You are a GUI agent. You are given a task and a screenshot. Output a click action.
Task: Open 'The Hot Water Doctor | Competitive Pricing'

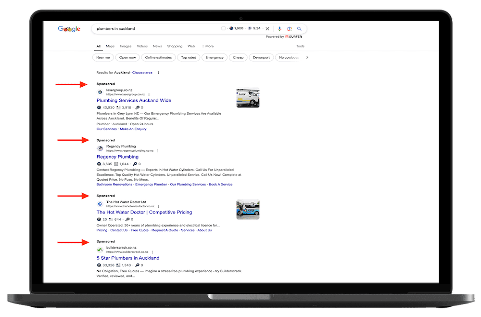144,212
